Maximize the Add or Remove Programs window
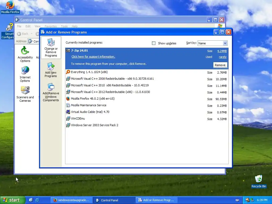The width and height of the screenshot is (272, 204). 222,32
